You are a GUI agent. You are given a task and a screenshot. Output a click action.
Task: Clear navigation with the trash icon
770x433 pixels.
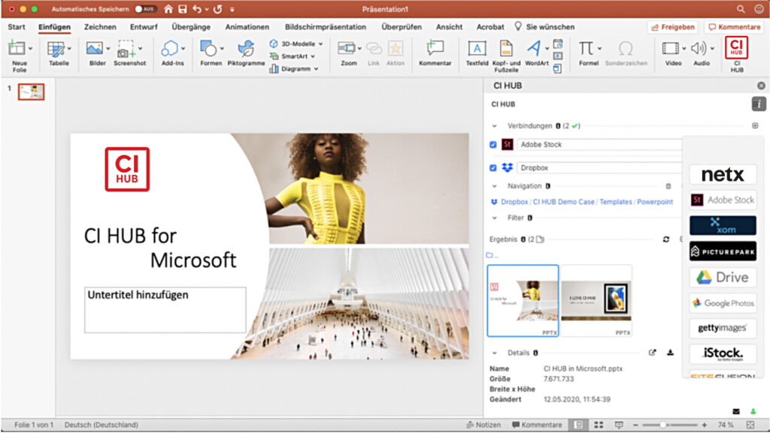point(668,186)
